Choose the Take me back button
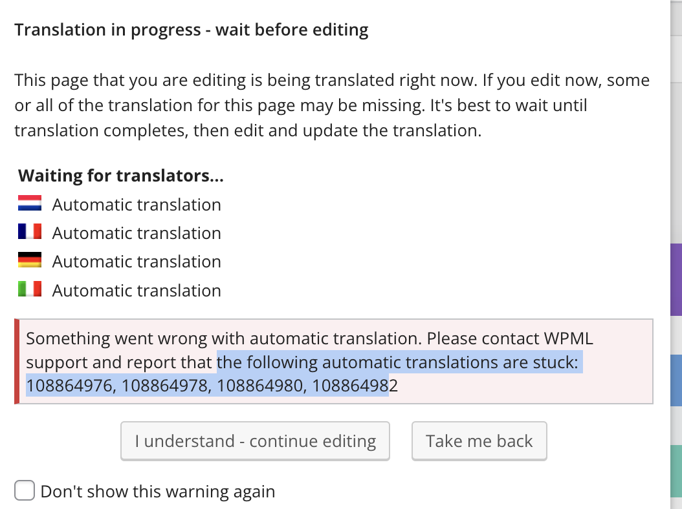This screenshot has width=682, height=509. click(479, 441)
